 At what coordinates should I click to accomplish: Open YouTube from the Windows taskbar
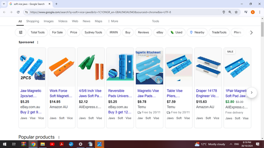pos(52,144)
